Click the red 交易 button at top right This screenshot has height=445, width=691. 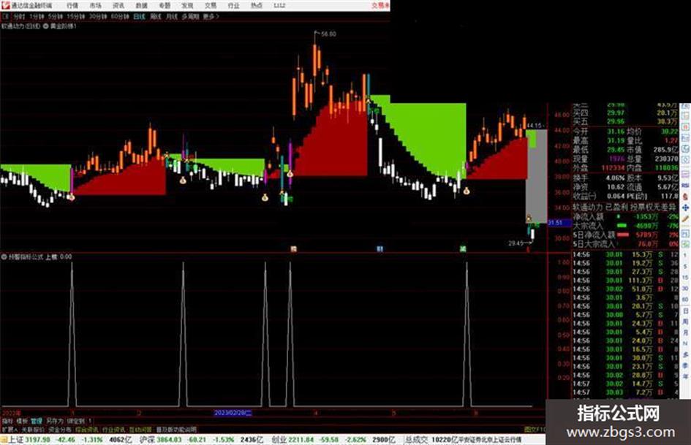(x=380, y=5)
